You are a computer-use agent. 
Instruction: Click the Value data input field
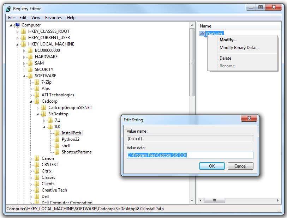click(190, 155)
